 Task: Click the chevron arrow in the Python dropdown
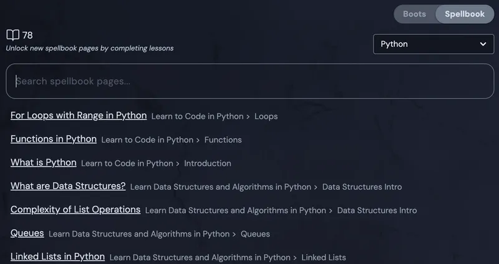click(x=483, y=44)
